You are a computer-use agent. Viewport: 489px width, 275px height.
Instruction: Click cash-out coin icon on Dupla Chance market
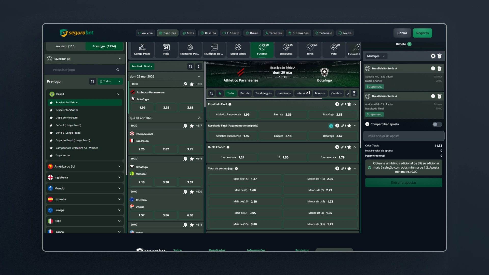(337, 147)
